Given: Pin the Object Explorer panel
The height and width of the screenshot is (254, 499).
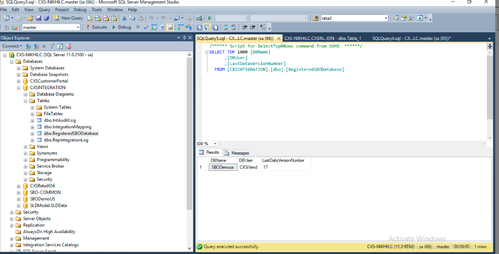Looking at the screenshot, I should (x=184, y=38).
